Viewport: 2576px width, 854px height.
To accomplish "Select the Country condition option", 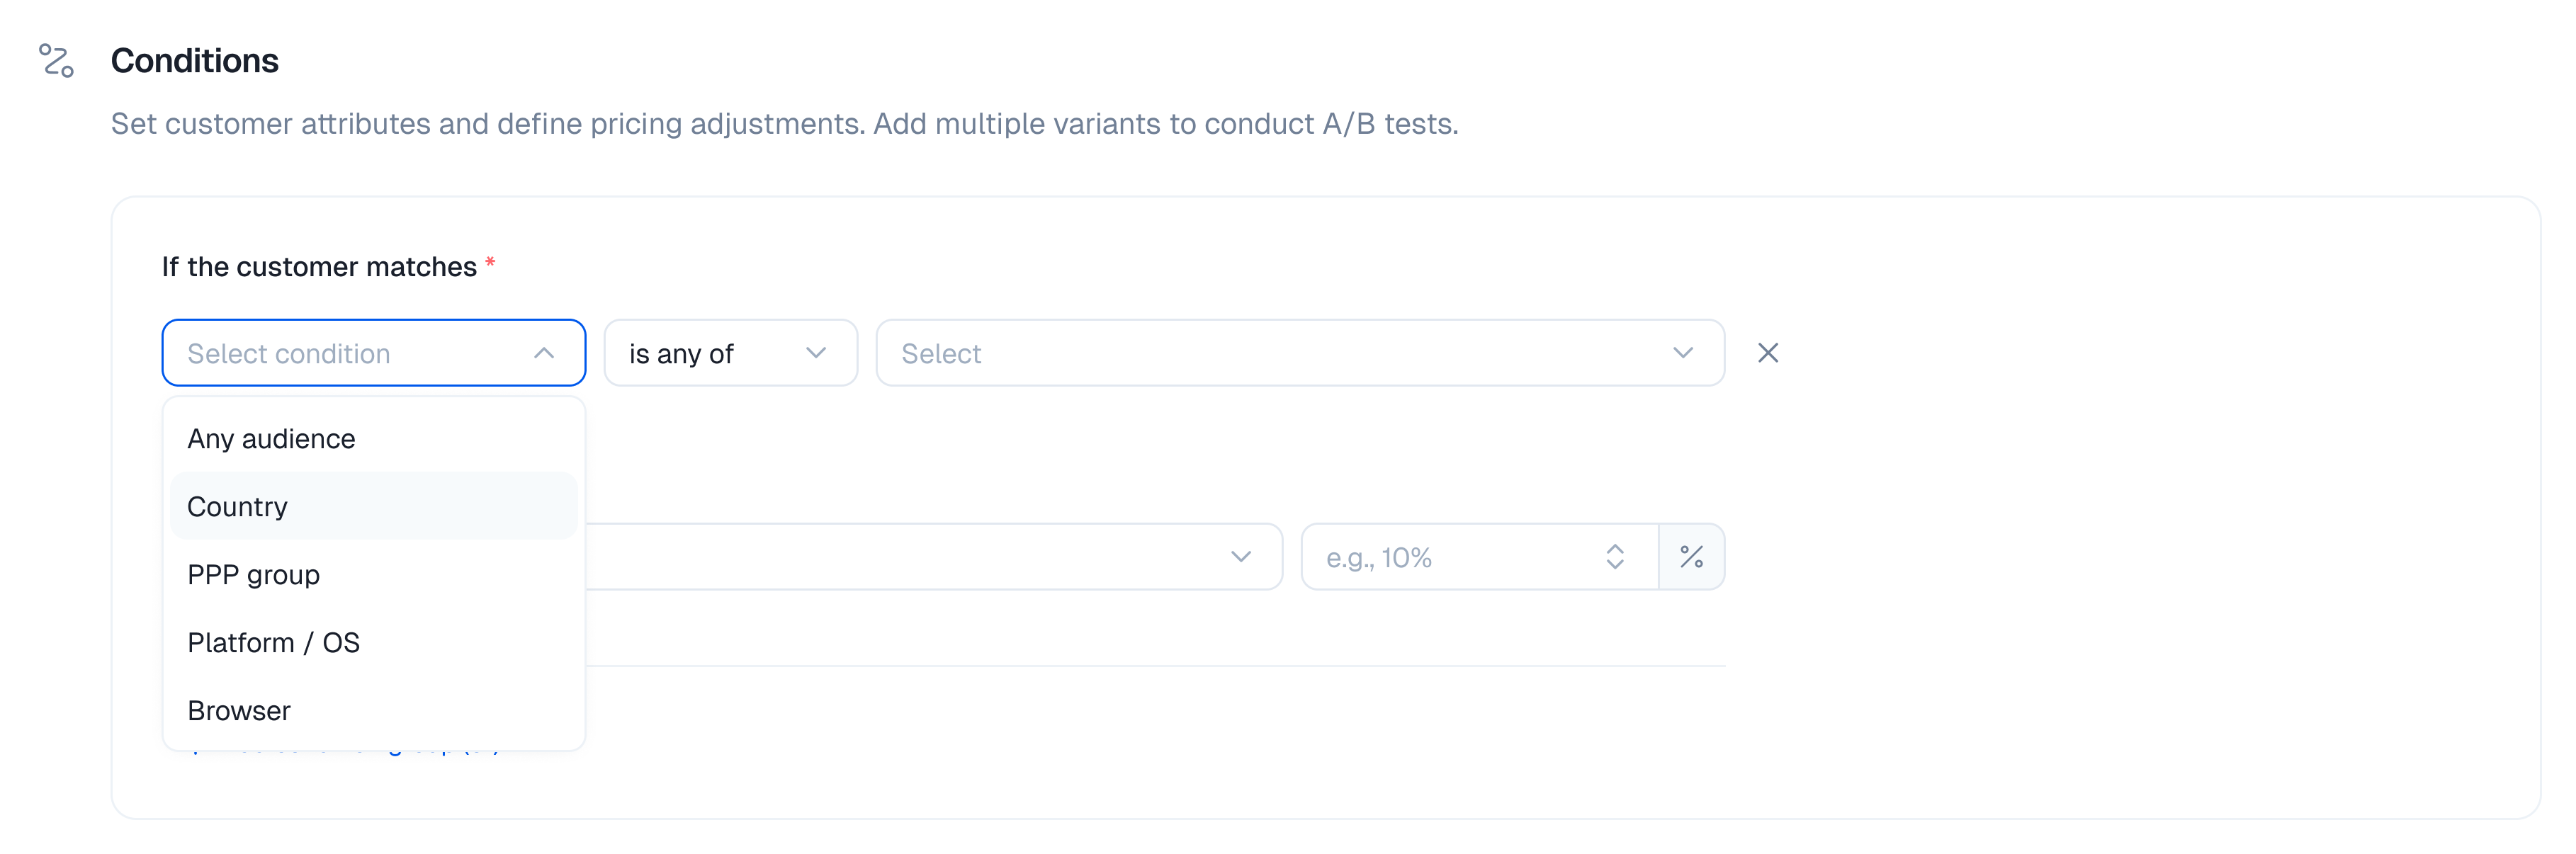I will coord(238,507).
